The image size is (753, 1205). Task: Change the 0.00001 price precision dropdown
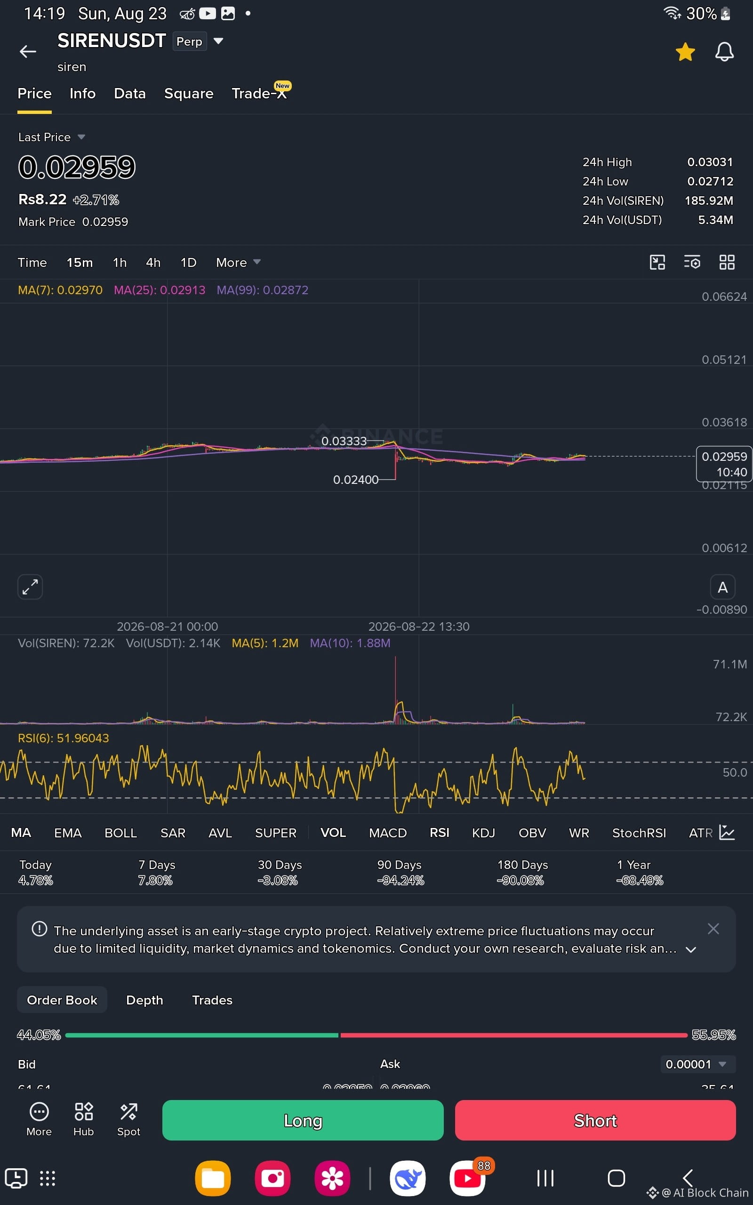(698, 1064)
